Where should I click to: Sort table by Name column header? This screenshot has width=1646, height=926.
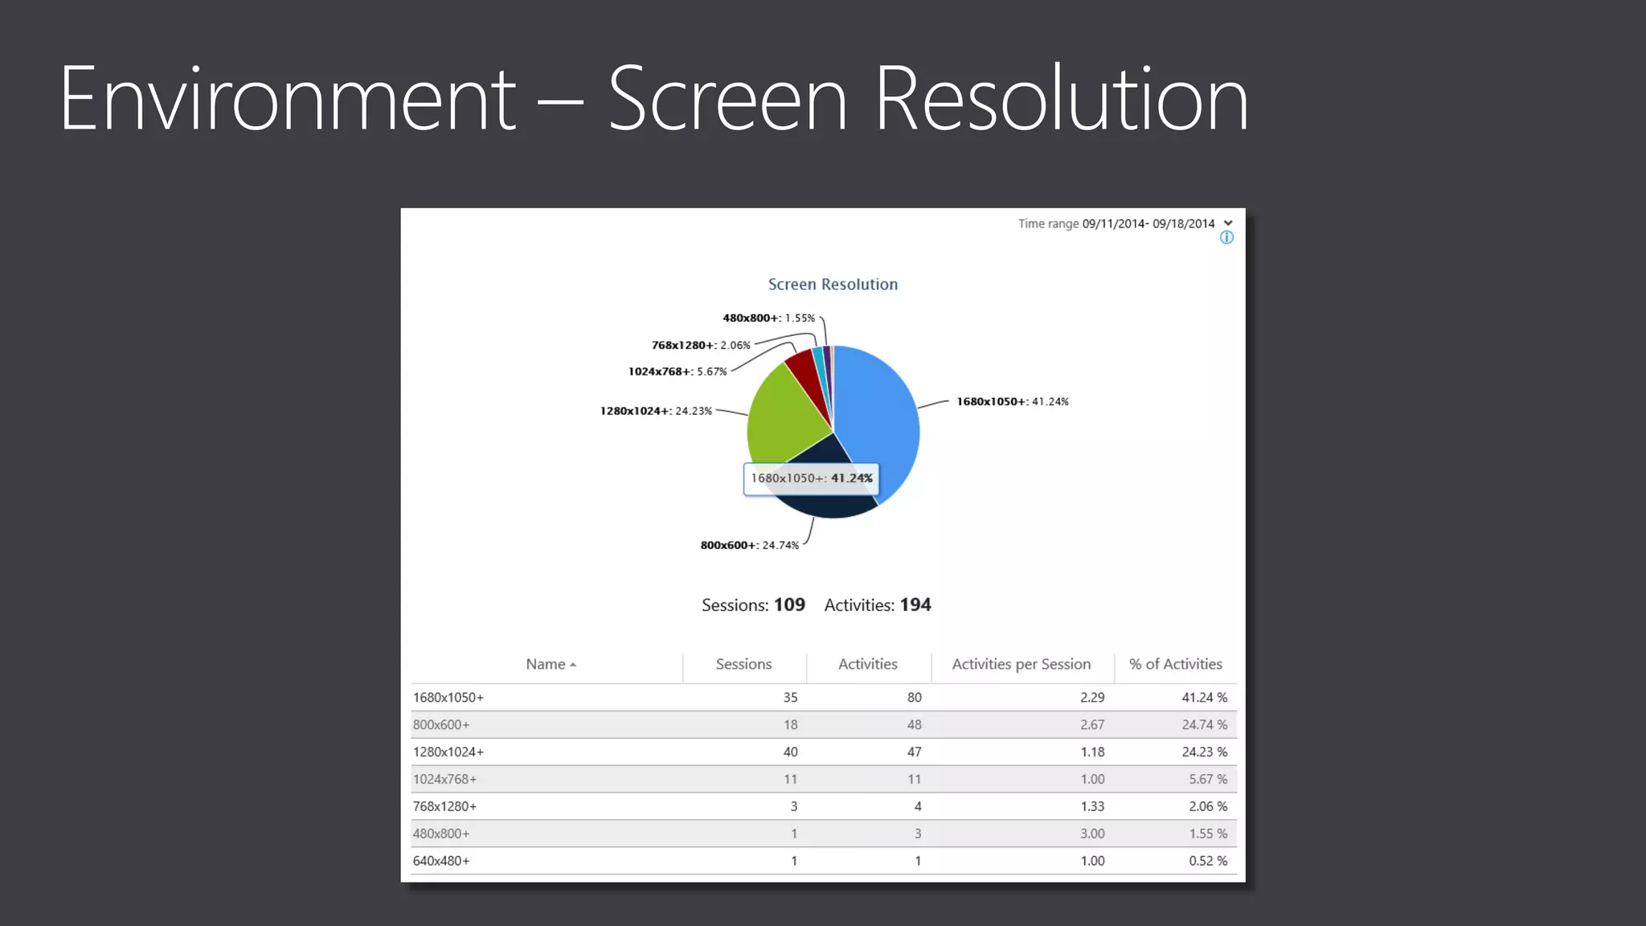[x=547, y=664]
